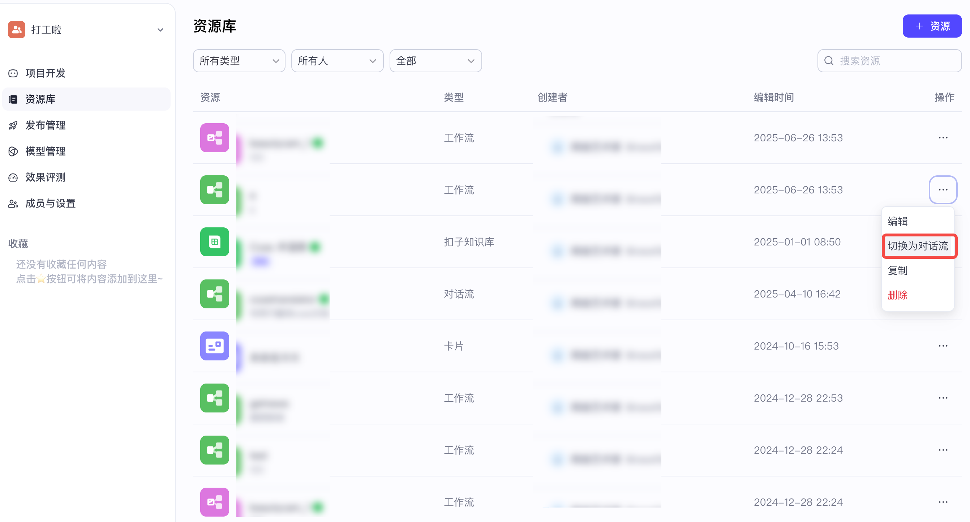Expand the 所有类型 filter dropdown

[x=239, y=61]
